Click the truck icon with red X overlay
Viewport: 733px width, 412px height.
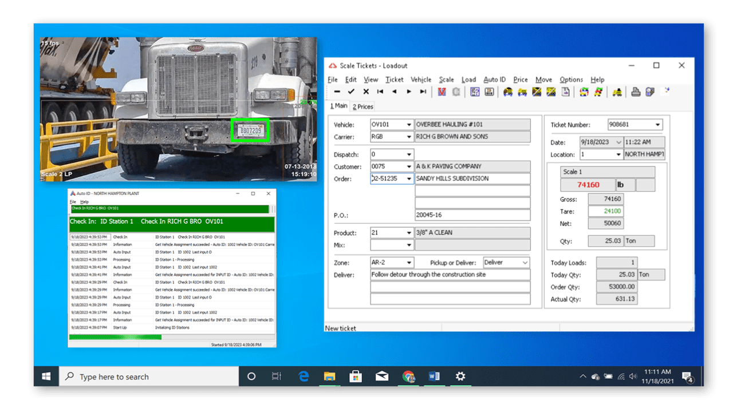(x=537, y=92)
